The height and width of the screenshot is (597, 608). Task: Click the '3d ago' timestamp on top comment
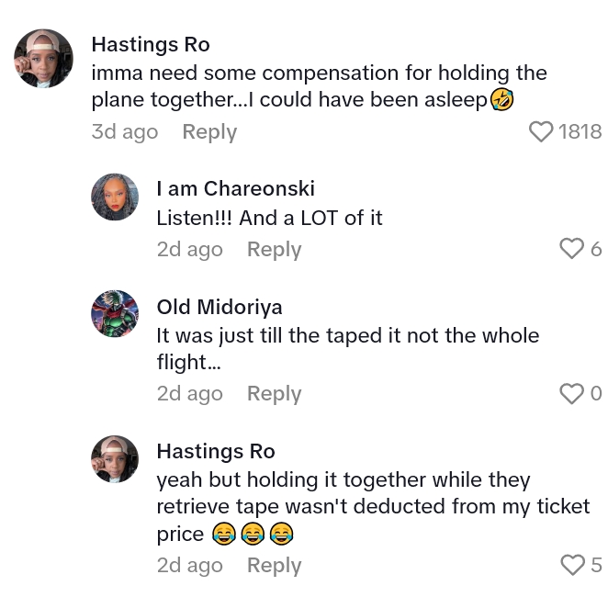pyautogui.click(x=124, y=131)
